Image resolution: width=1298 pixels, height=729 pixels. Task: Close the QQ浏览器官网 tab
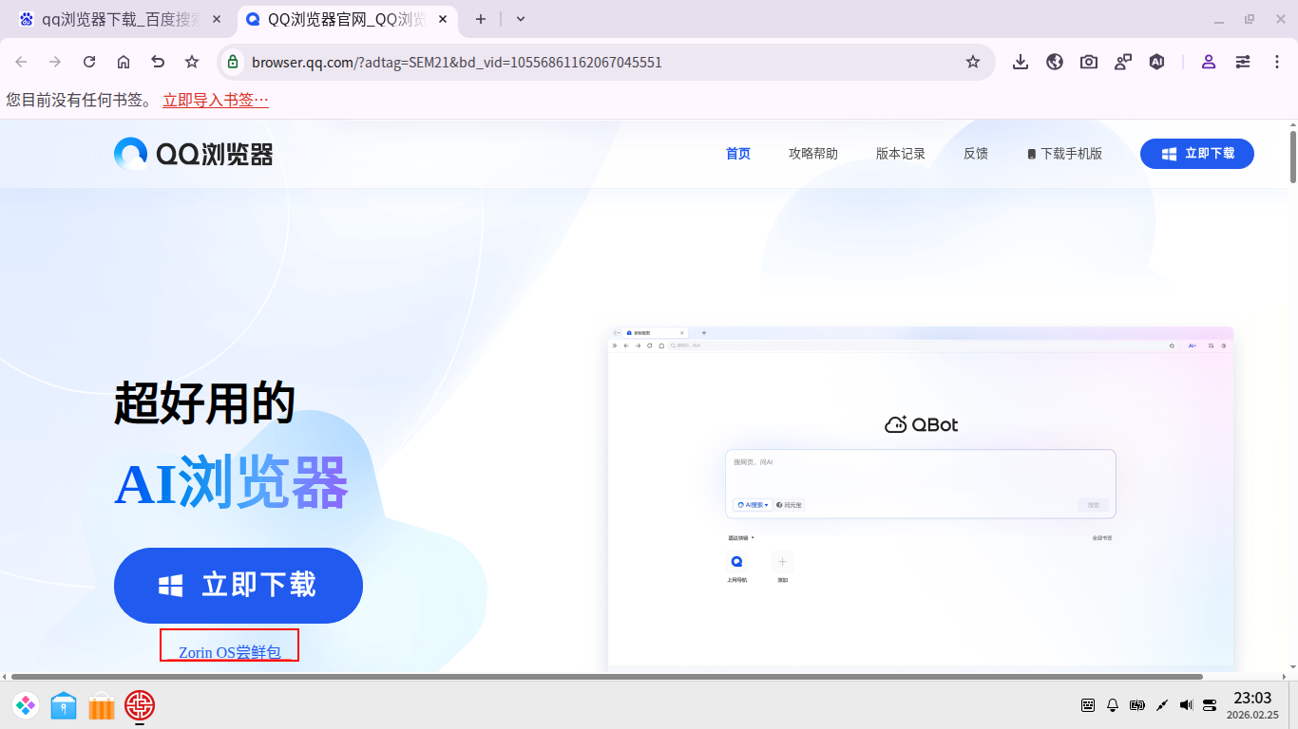coord(442,19)
